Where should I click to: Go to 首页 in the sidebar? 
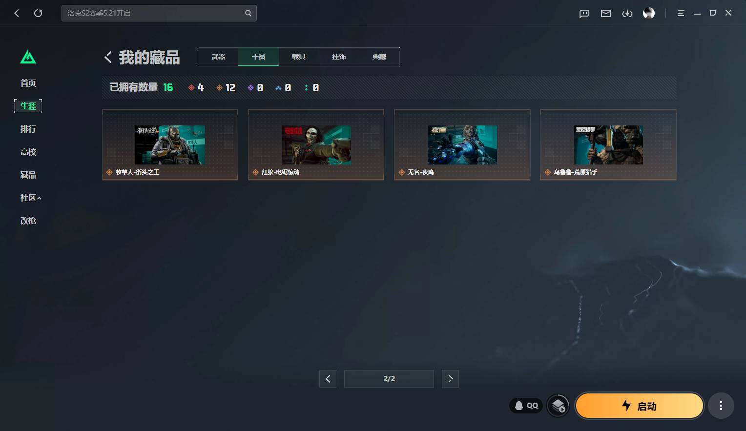[28, 83]
